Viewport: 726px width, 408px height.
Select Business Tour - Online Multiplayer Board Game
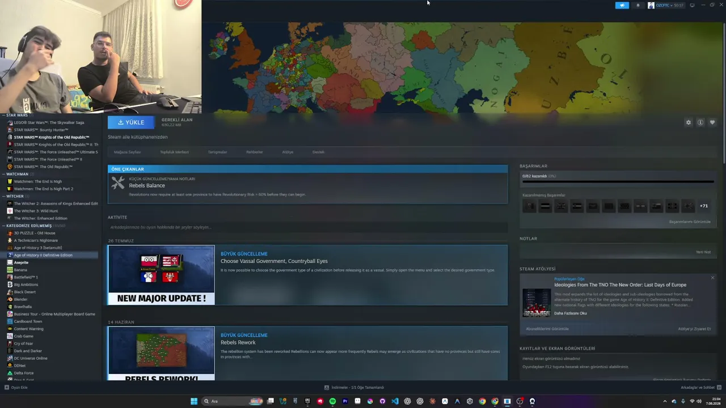[54, 314]
